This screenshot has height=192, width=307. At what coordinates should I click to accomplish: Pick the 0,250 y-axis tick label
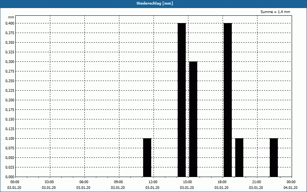(10, 81)
